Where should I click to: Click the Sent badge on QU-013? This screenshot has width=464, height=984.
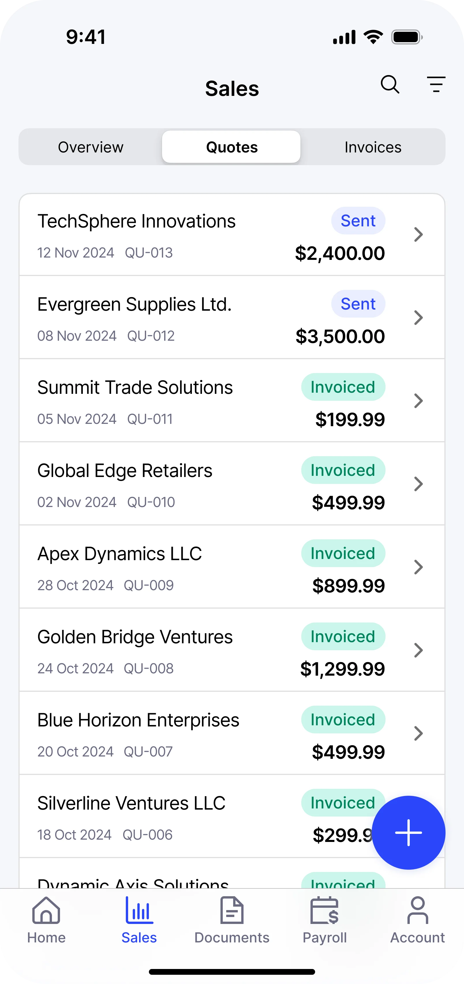click(x=358, y=221)
